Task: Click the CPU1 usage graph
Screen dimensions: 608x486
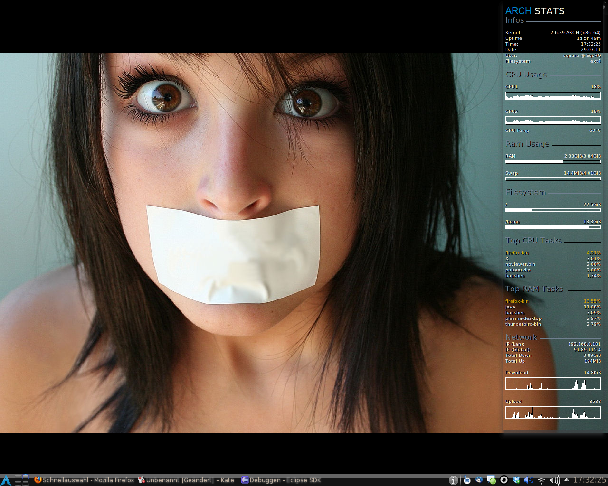Action: coord(553,96)
